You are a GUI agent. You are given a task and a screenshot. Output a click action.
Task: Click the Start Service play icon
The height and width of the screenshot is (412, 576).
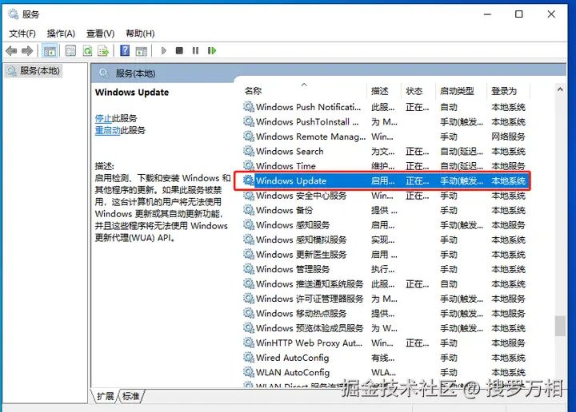click(164, 50)
